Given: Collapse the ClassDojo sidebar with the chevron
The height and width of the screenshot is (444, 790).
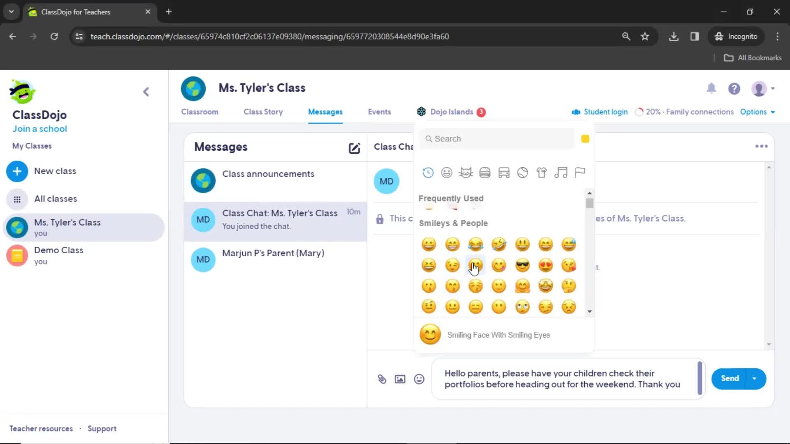Looking at the screenshot, I should point(146,92).
